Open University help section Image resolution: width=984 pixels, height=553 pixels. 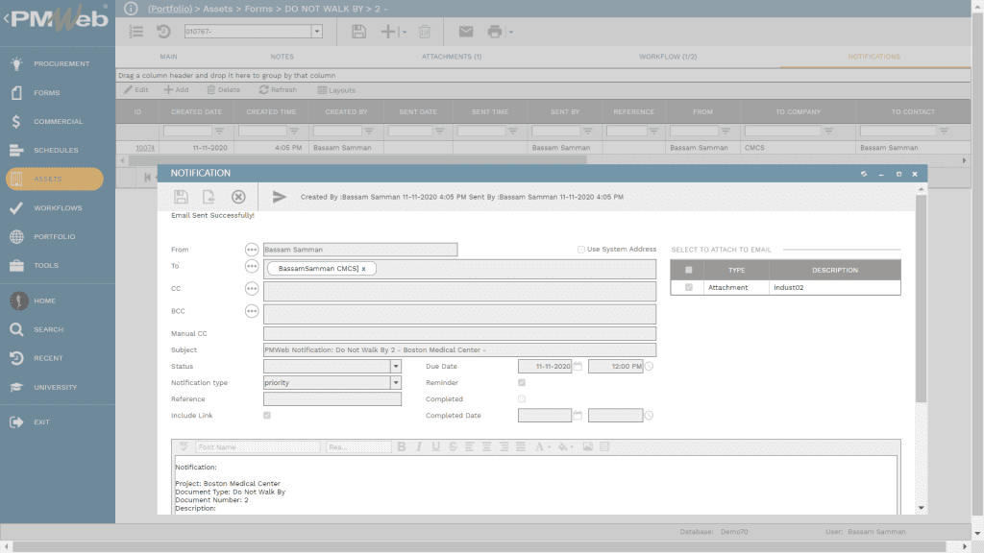(x=44, y=387)
